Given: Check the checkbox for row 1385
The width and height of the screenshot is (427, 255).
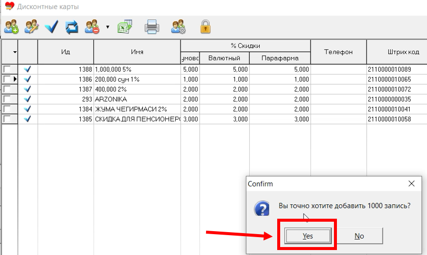Looking at the screenshot, I should (x=7, y=119).
